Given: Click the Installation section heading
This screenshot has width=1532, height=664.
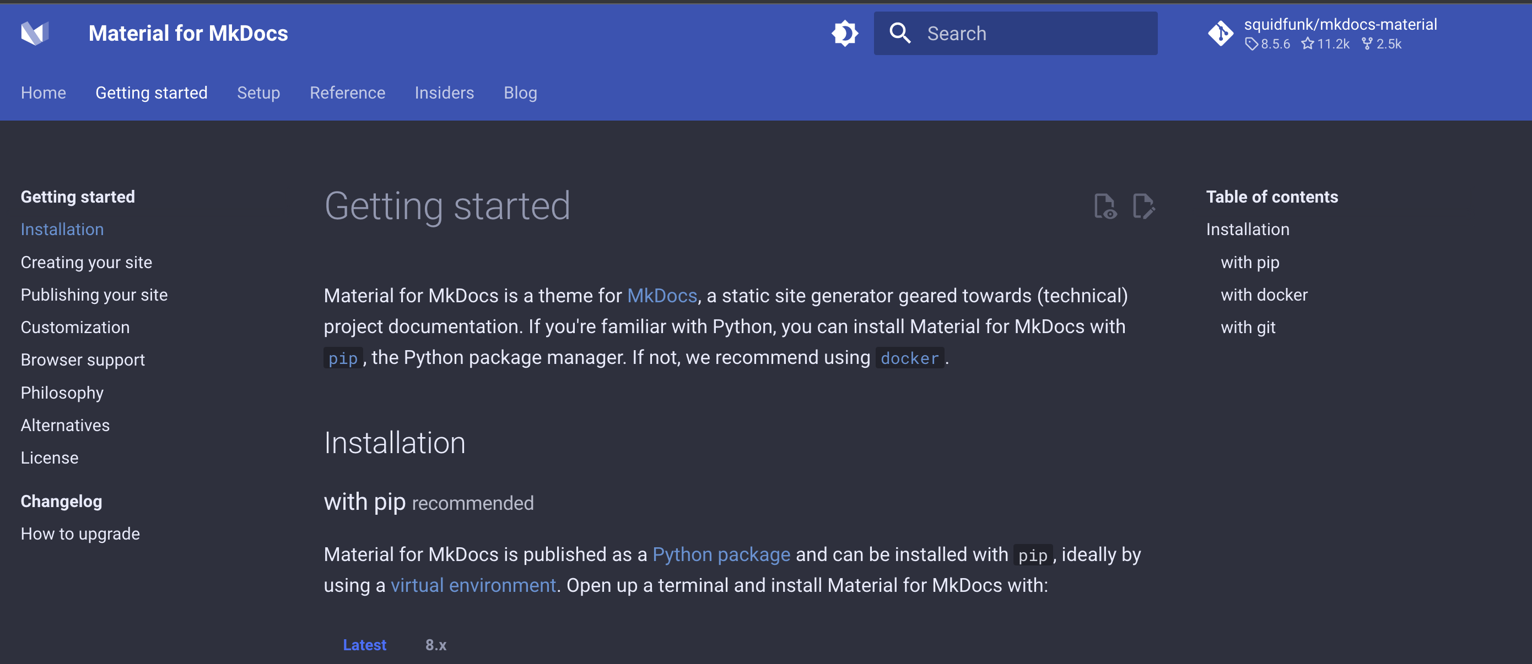Looking at the screenshot, I should tap(395, 443).
